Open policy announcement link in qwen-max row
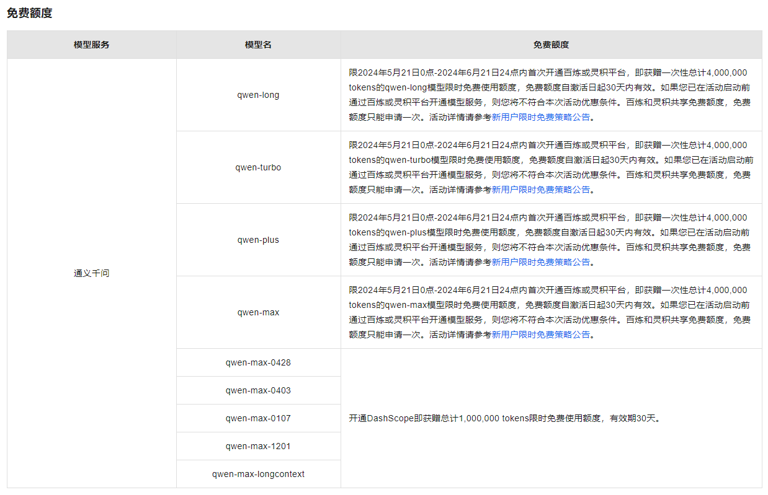 point(540,335)
